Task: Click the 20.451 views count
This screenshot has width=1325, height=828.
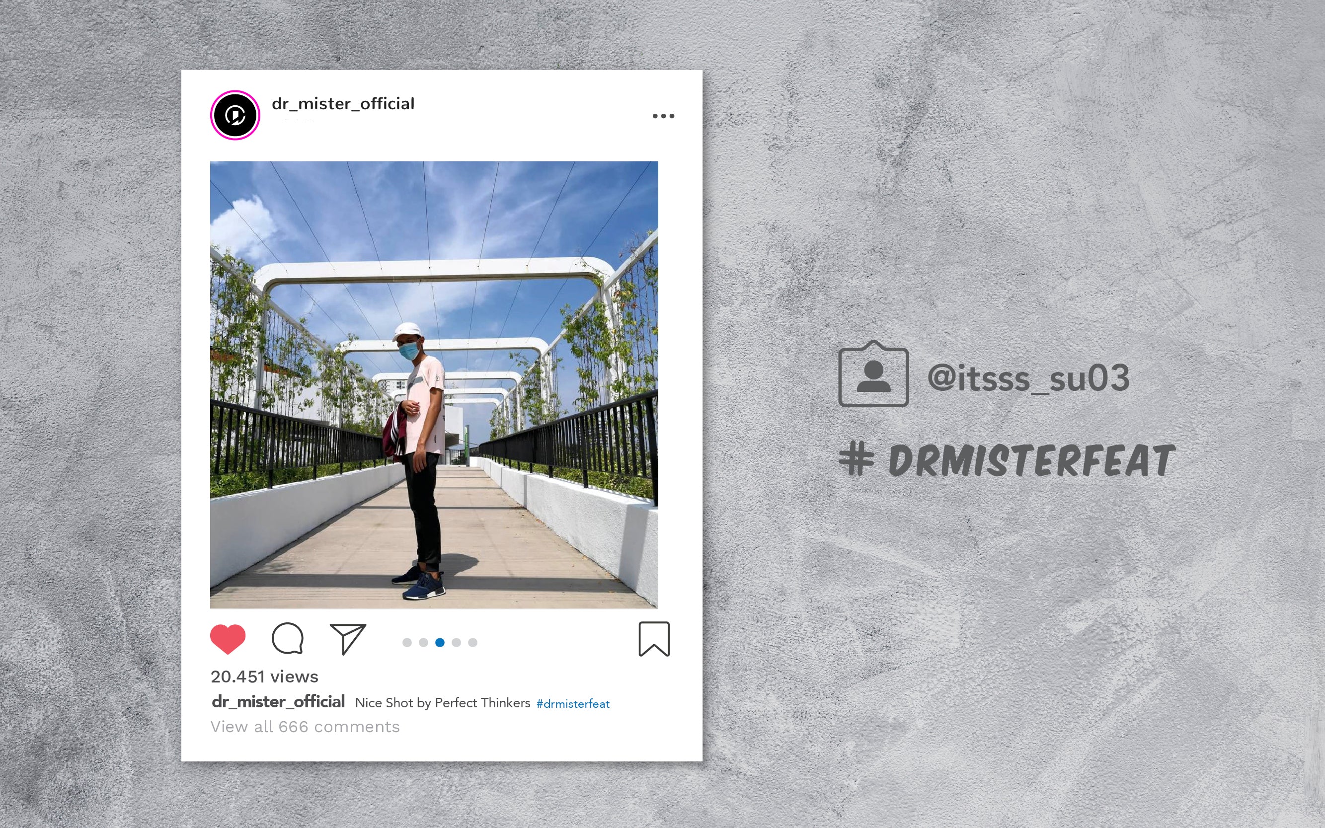Action: coord(264,677)
